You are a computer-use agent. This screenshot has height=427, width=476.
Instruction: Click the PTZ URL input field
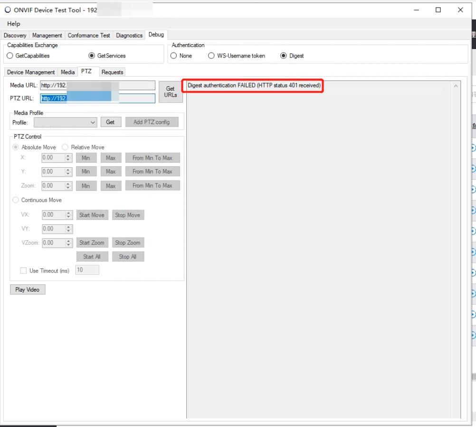[97, 98]
